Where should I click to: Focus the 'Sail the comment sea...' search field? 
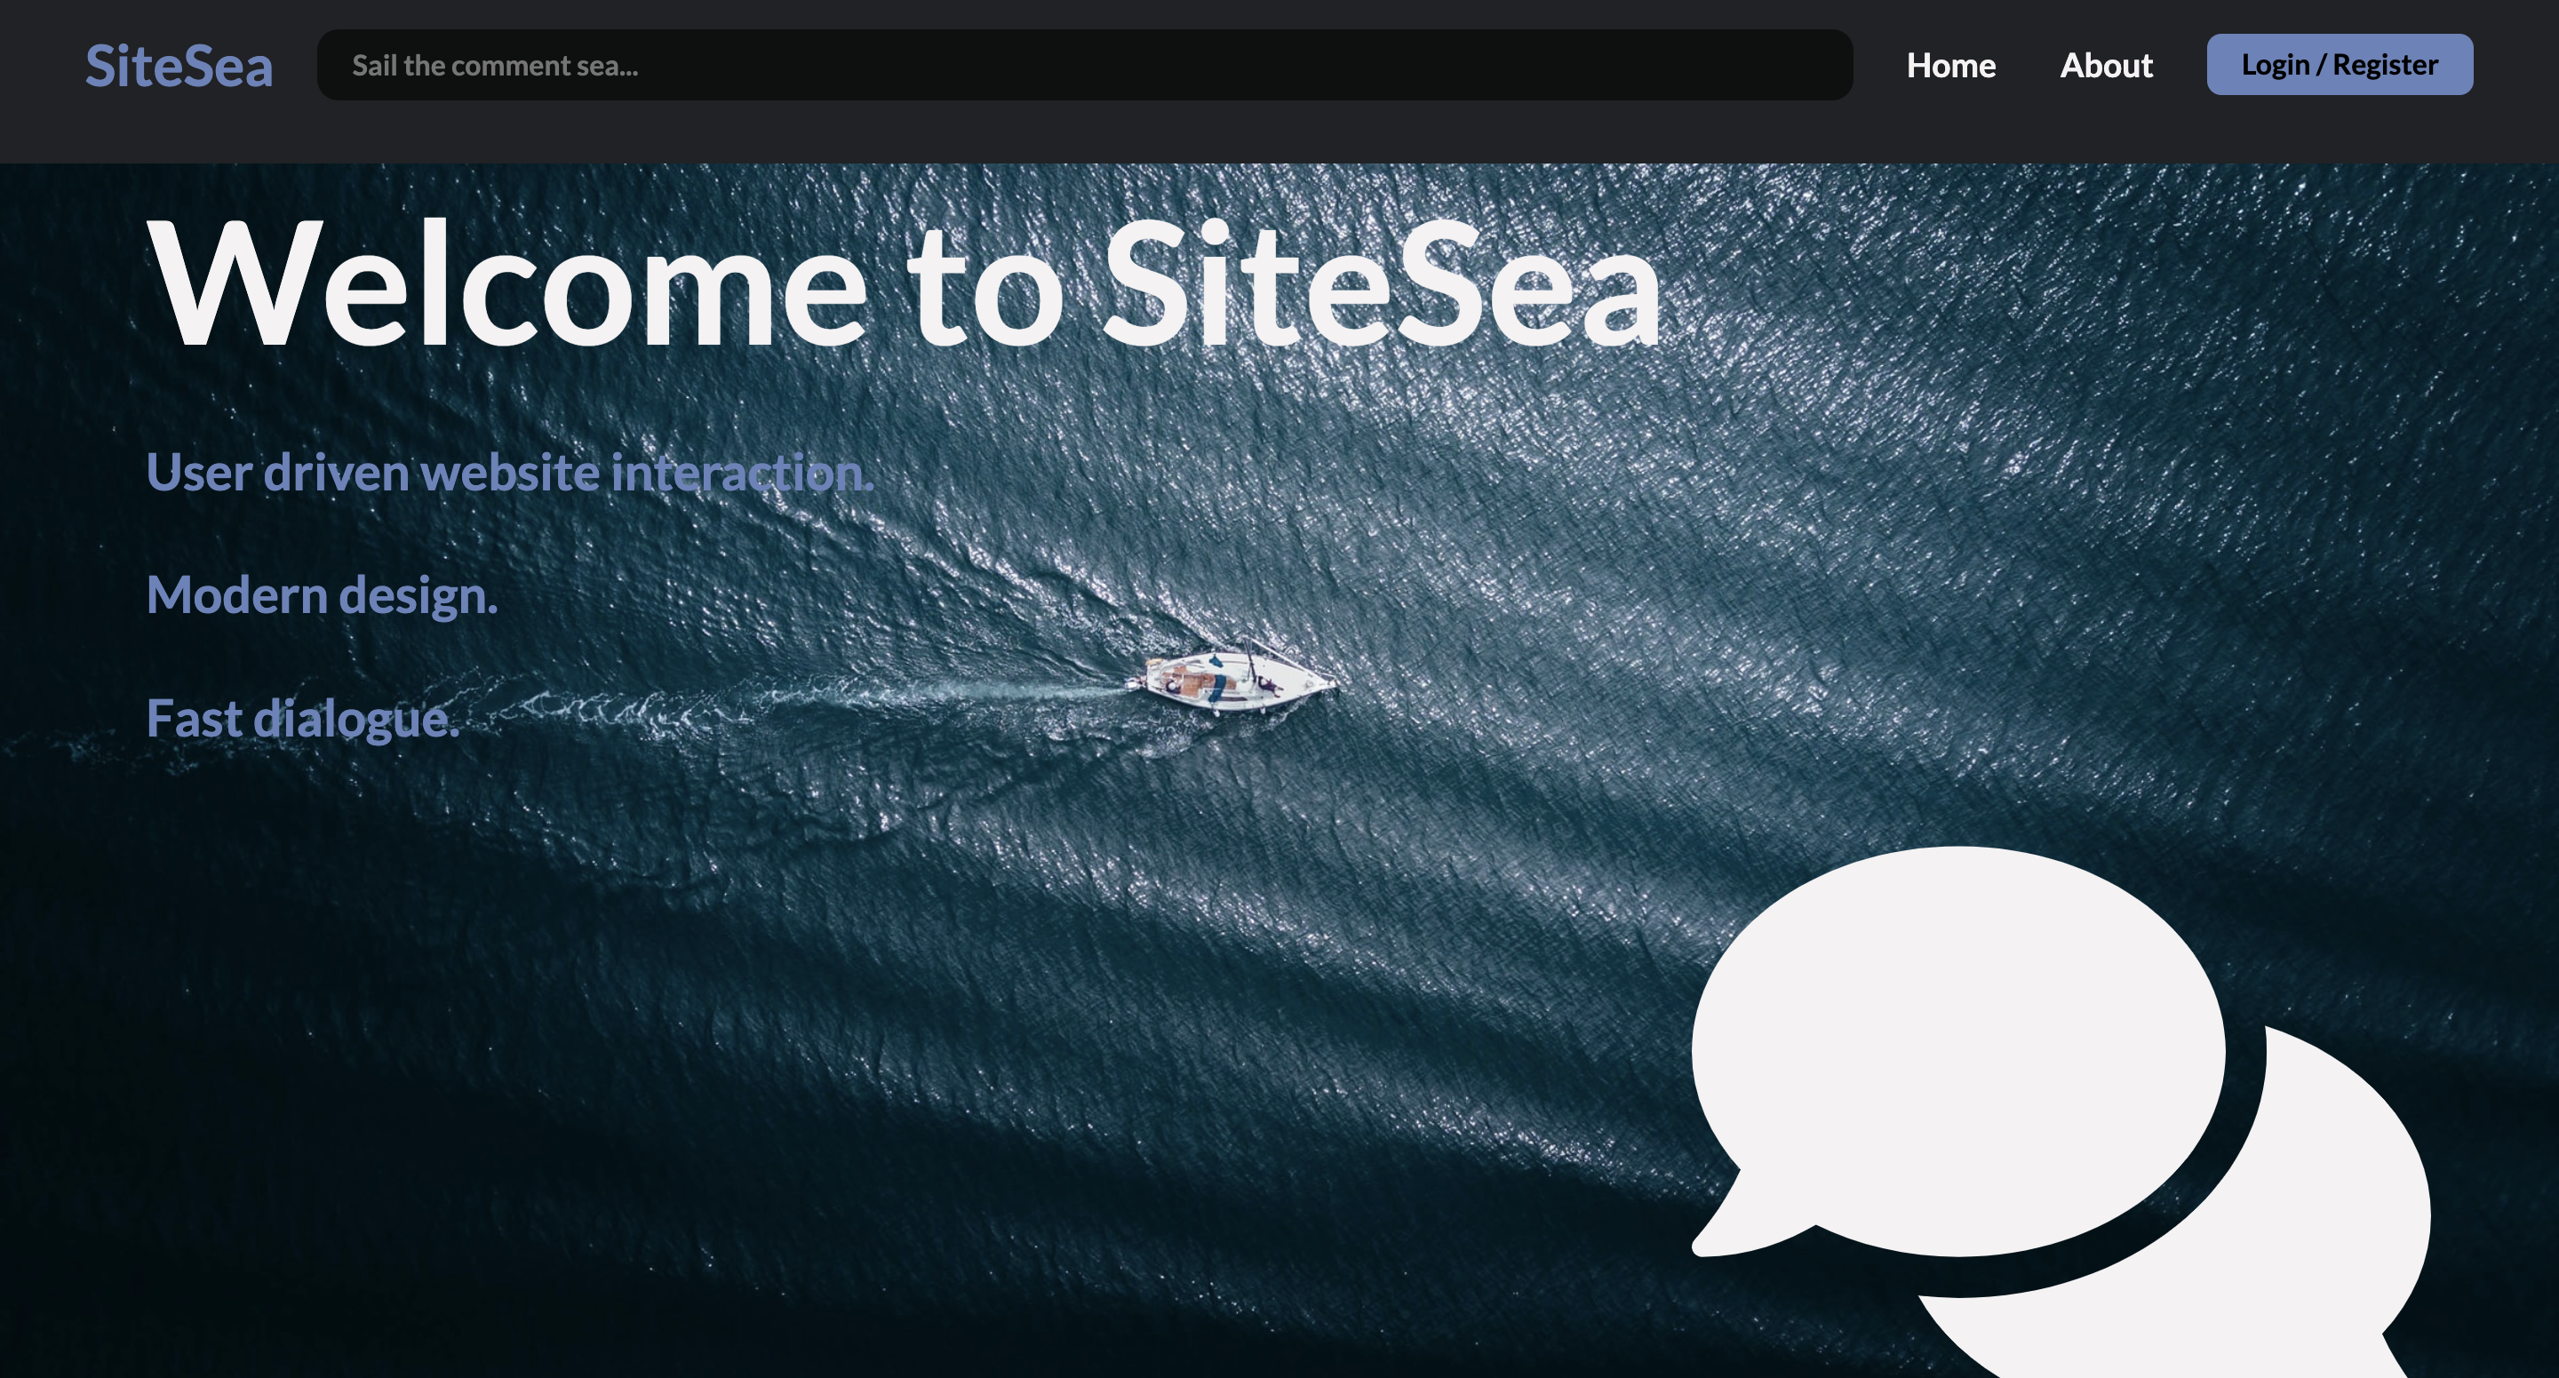tap(1084, 65)
